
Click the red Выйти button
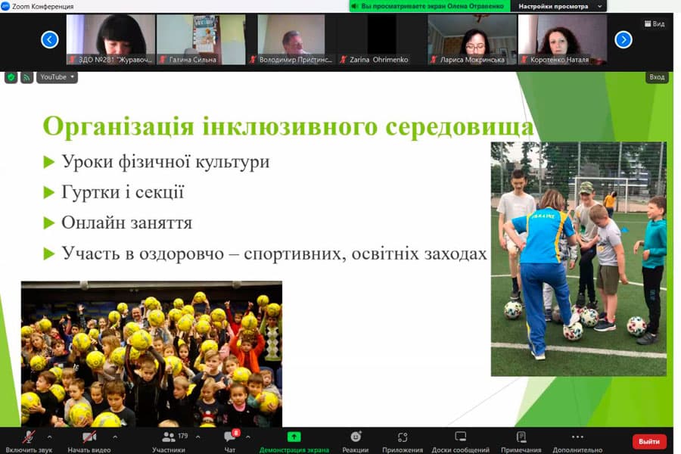tap(649, 440)
